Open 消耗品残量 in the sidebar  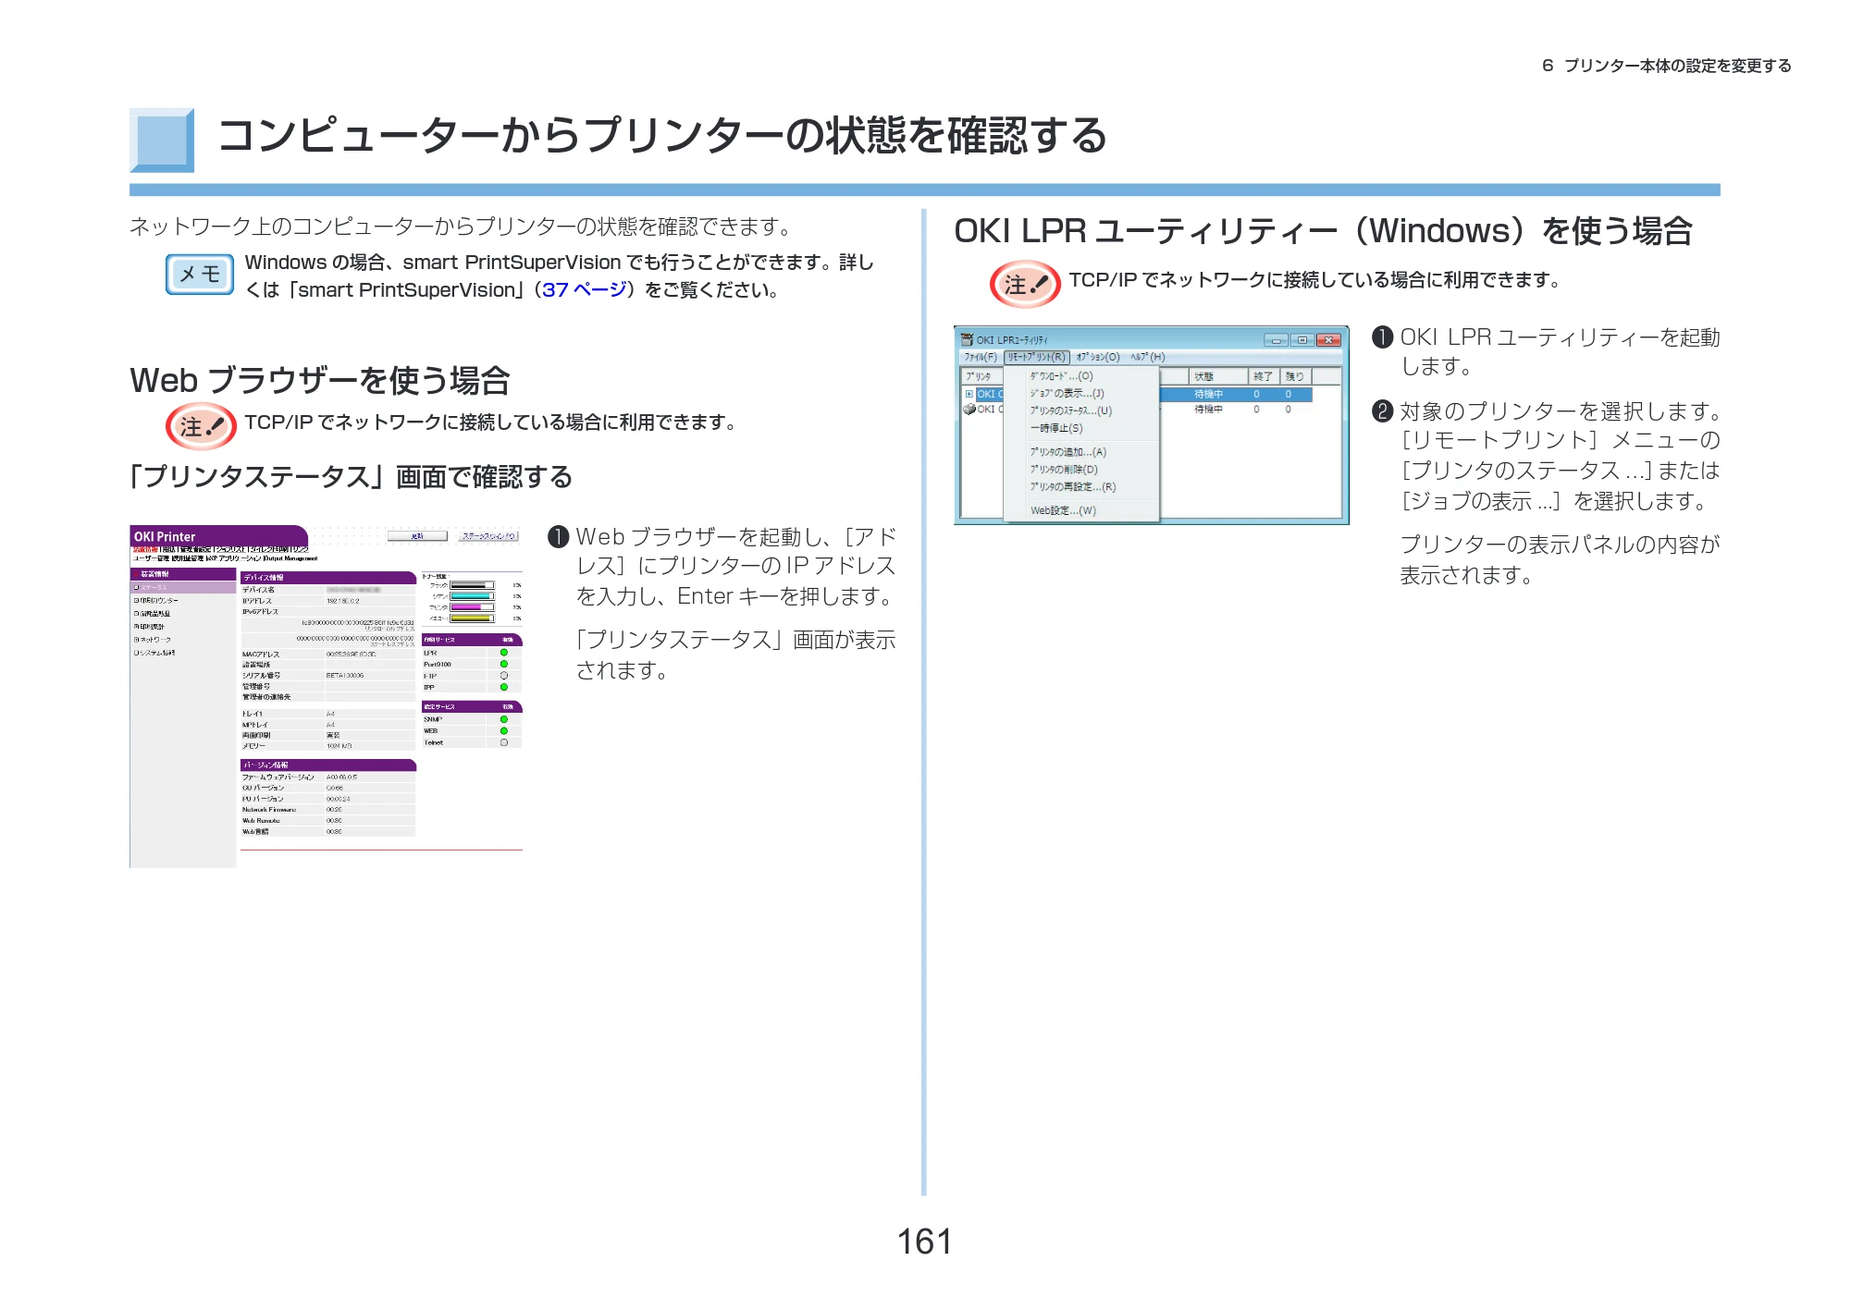click(153, 614)
